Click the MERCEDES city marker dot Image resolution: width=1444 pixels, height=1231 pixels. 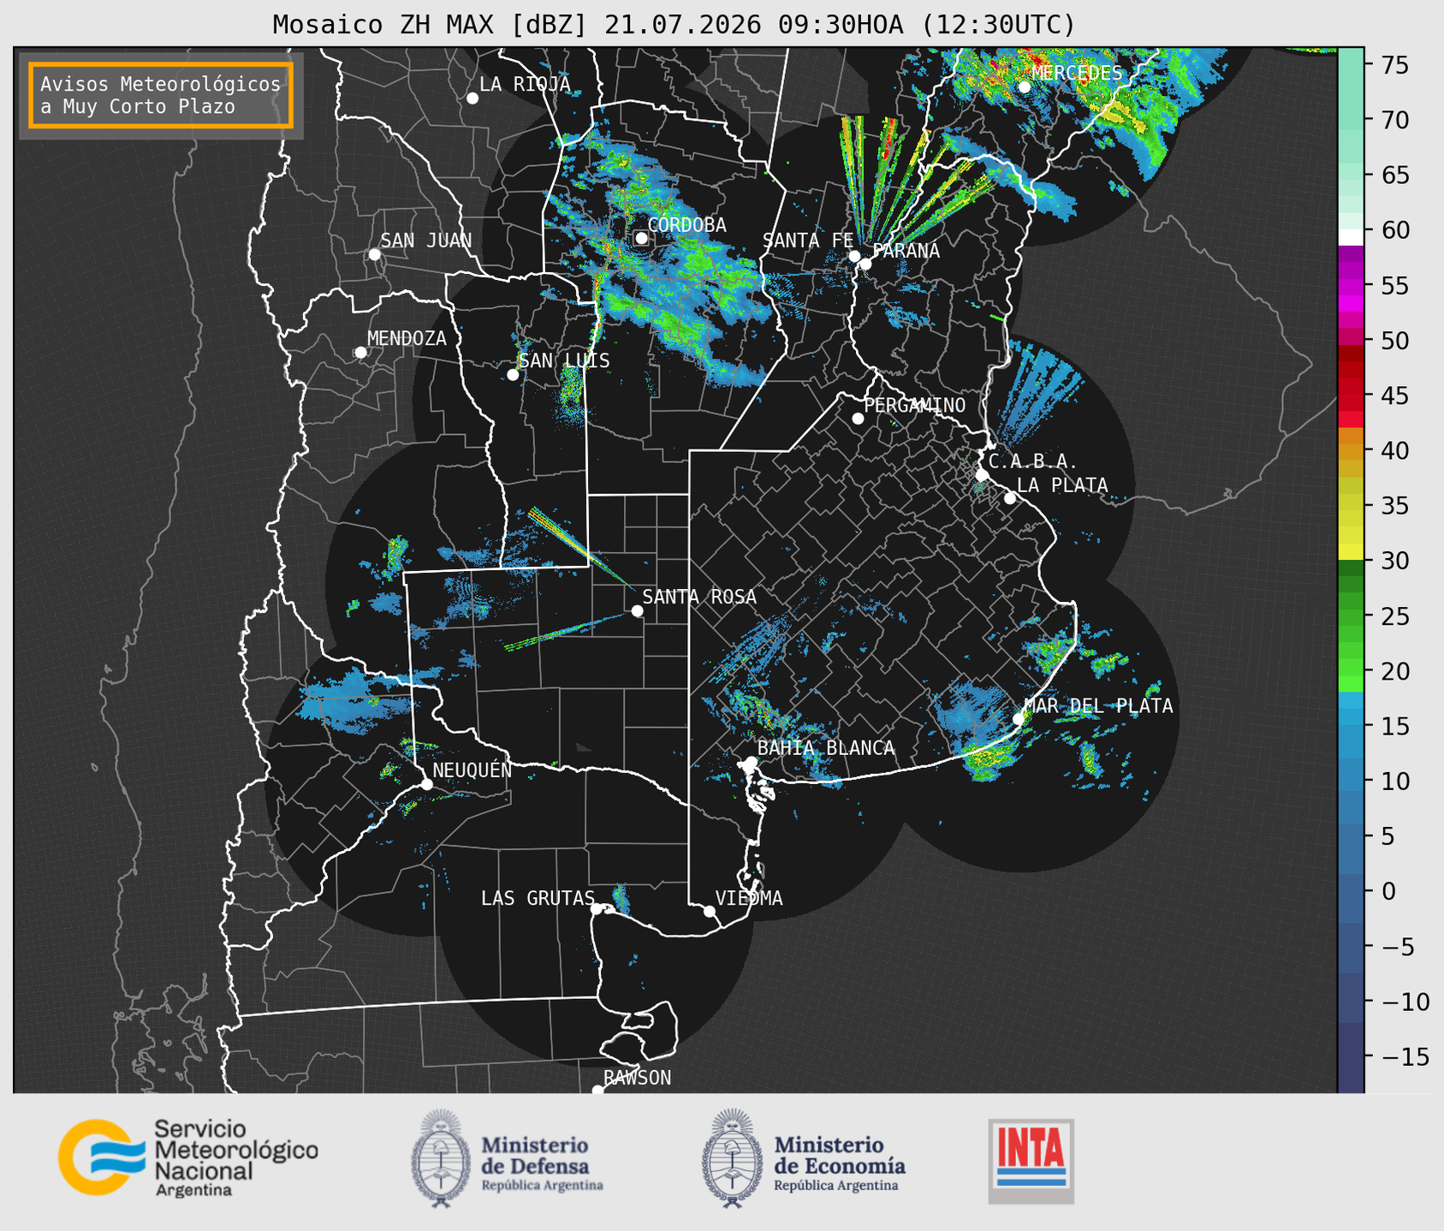(x=1024, y=86)
